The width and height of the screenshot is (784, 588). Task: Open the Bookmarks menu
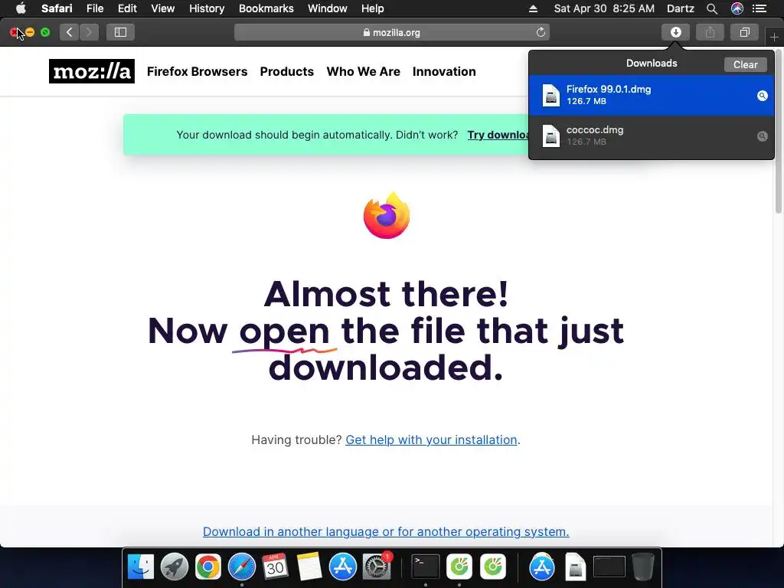(x=266, y=8)
